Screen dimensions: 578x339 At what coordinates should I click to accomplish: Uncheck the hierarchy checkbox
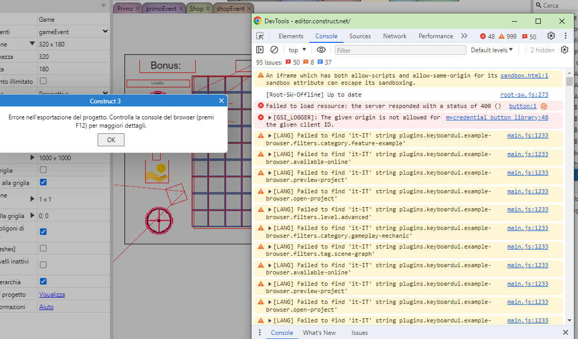pyautogui.click(x=43, y=281)
